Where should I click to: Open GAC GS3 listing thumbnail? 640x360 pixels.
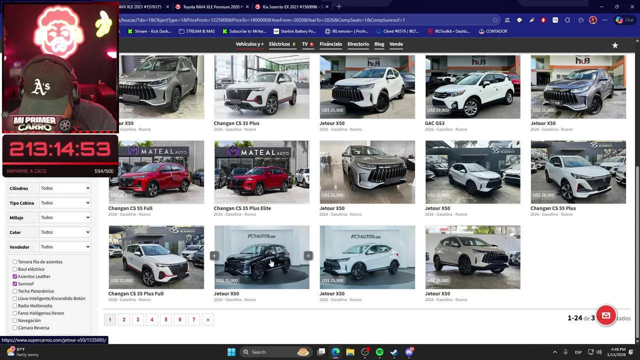pyautogui.click(x=472, y=87)
